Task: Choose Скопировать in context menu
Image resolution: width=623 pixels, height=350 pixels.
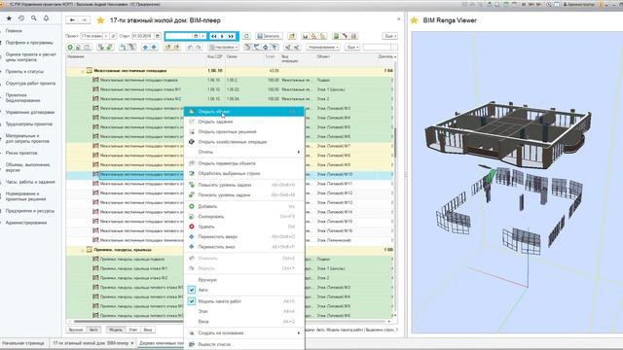Action: click(x=244, y=217)
